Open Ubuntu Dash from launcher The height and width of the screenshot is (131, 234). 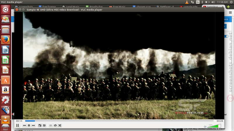[x=5, y=10]
